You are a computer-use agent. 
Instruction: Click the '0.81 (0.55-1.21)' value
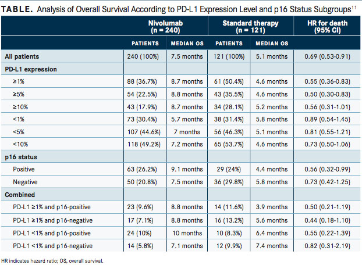[x=327, y=132]
